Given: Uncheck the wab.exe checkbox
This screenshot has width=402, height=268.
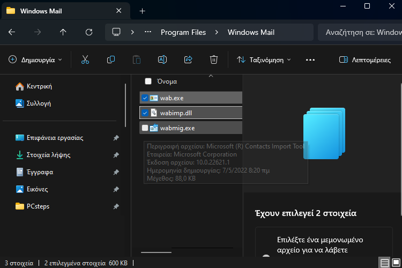Looking at the screenshot, I should [145, 98].
